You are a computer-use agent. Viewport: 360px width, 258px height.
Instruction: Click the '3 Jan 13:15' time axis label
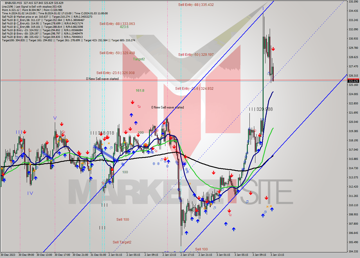[277, 255]
